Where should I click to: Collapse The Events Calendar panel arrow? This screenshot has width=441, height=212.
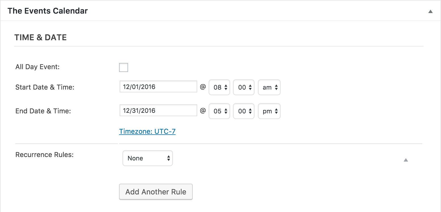pos(430,12)
